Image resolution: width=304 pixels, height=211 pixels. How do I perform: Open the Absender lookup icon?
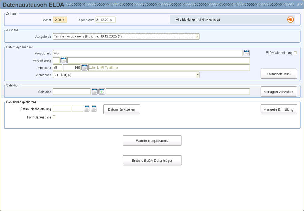point(84,67)
